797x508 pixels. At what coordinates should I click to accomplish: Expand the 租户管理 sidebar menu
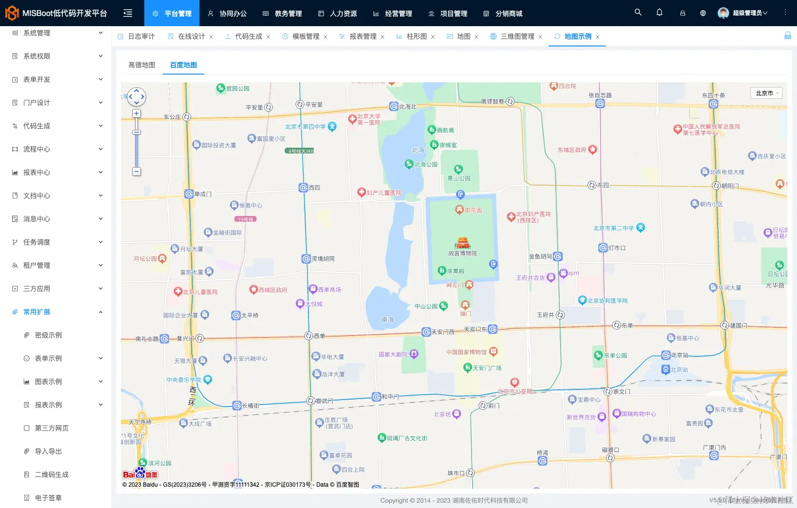(x=56, y=265)
